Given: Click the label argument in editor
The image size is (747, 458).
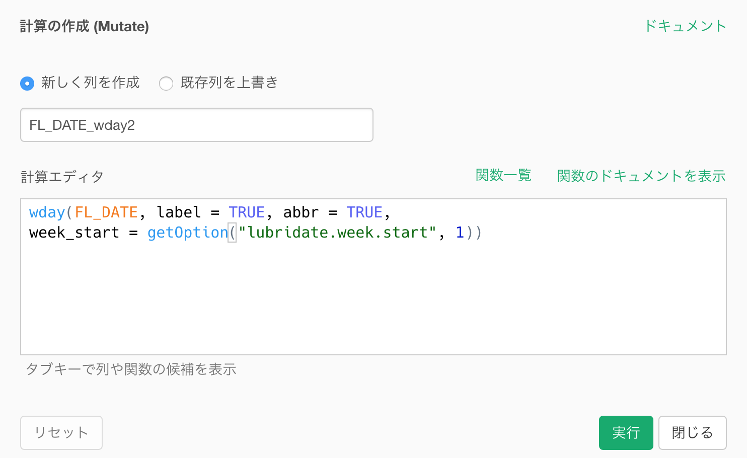Looking at the screenshot, I should pyautogui.click(x=179, y=212).
